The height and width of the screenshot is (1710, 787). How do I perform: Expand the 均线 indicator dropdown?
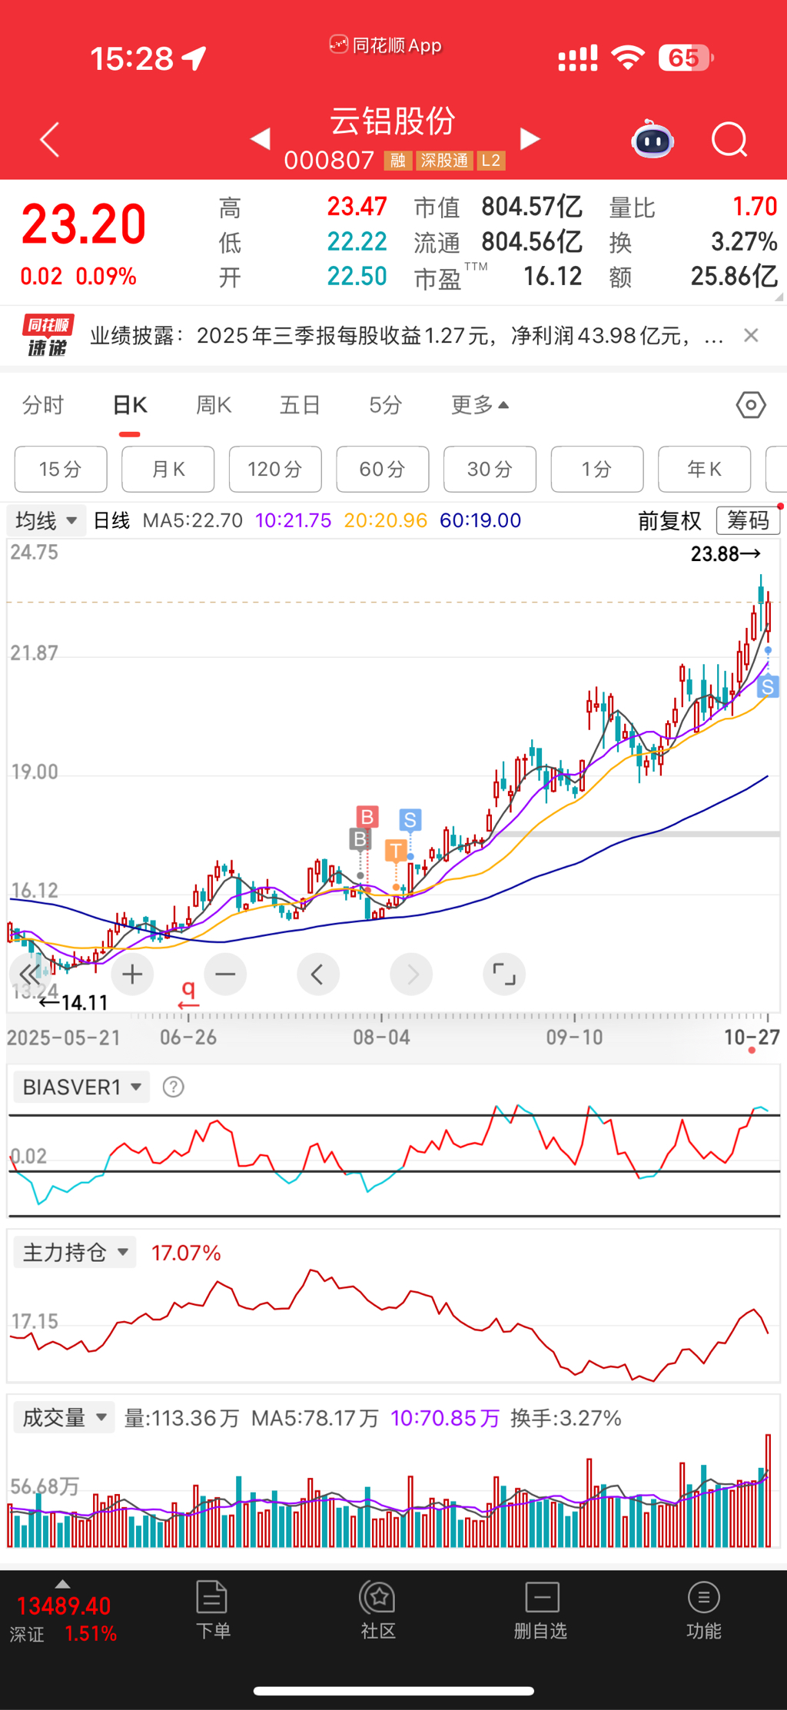(x=45, y=520)
